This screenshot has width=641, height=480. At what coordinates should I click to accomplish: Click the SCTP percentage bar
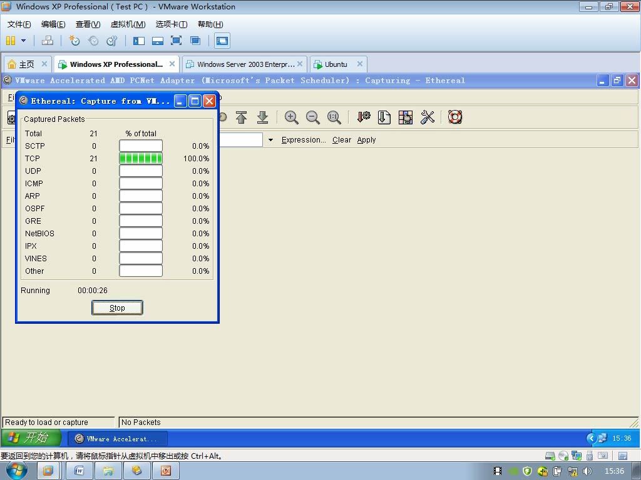141,146
